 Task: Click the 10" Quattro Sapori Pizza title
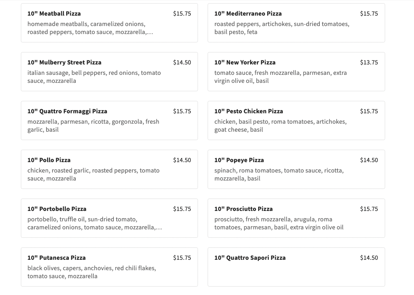tap(250, 258)
